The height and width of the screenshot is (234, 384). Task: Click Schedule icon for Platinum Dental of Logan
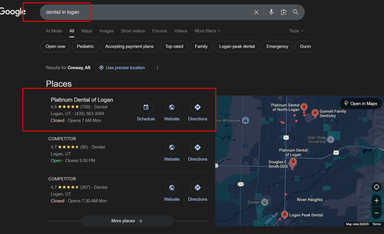(x=146, y=107)
